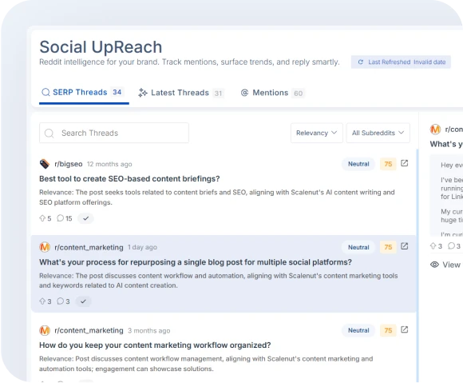Click the 31 count badge on Latest Threads
This screenshot has height=383, width=463.
click(218, 94)
